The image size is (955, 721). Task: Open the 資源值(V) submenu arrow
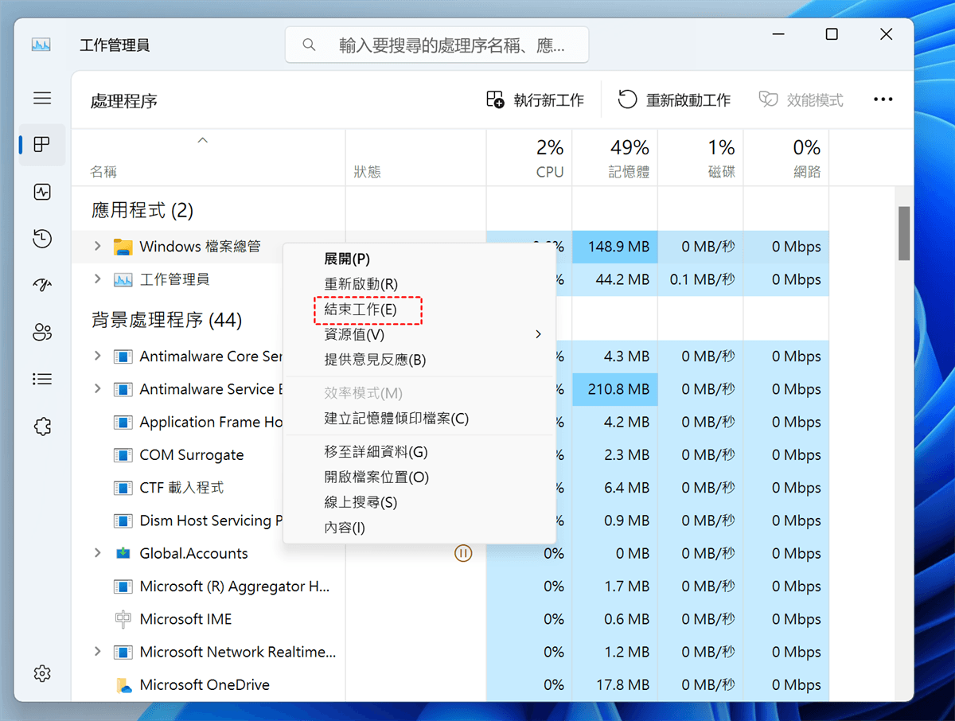[x=538, y=334]
